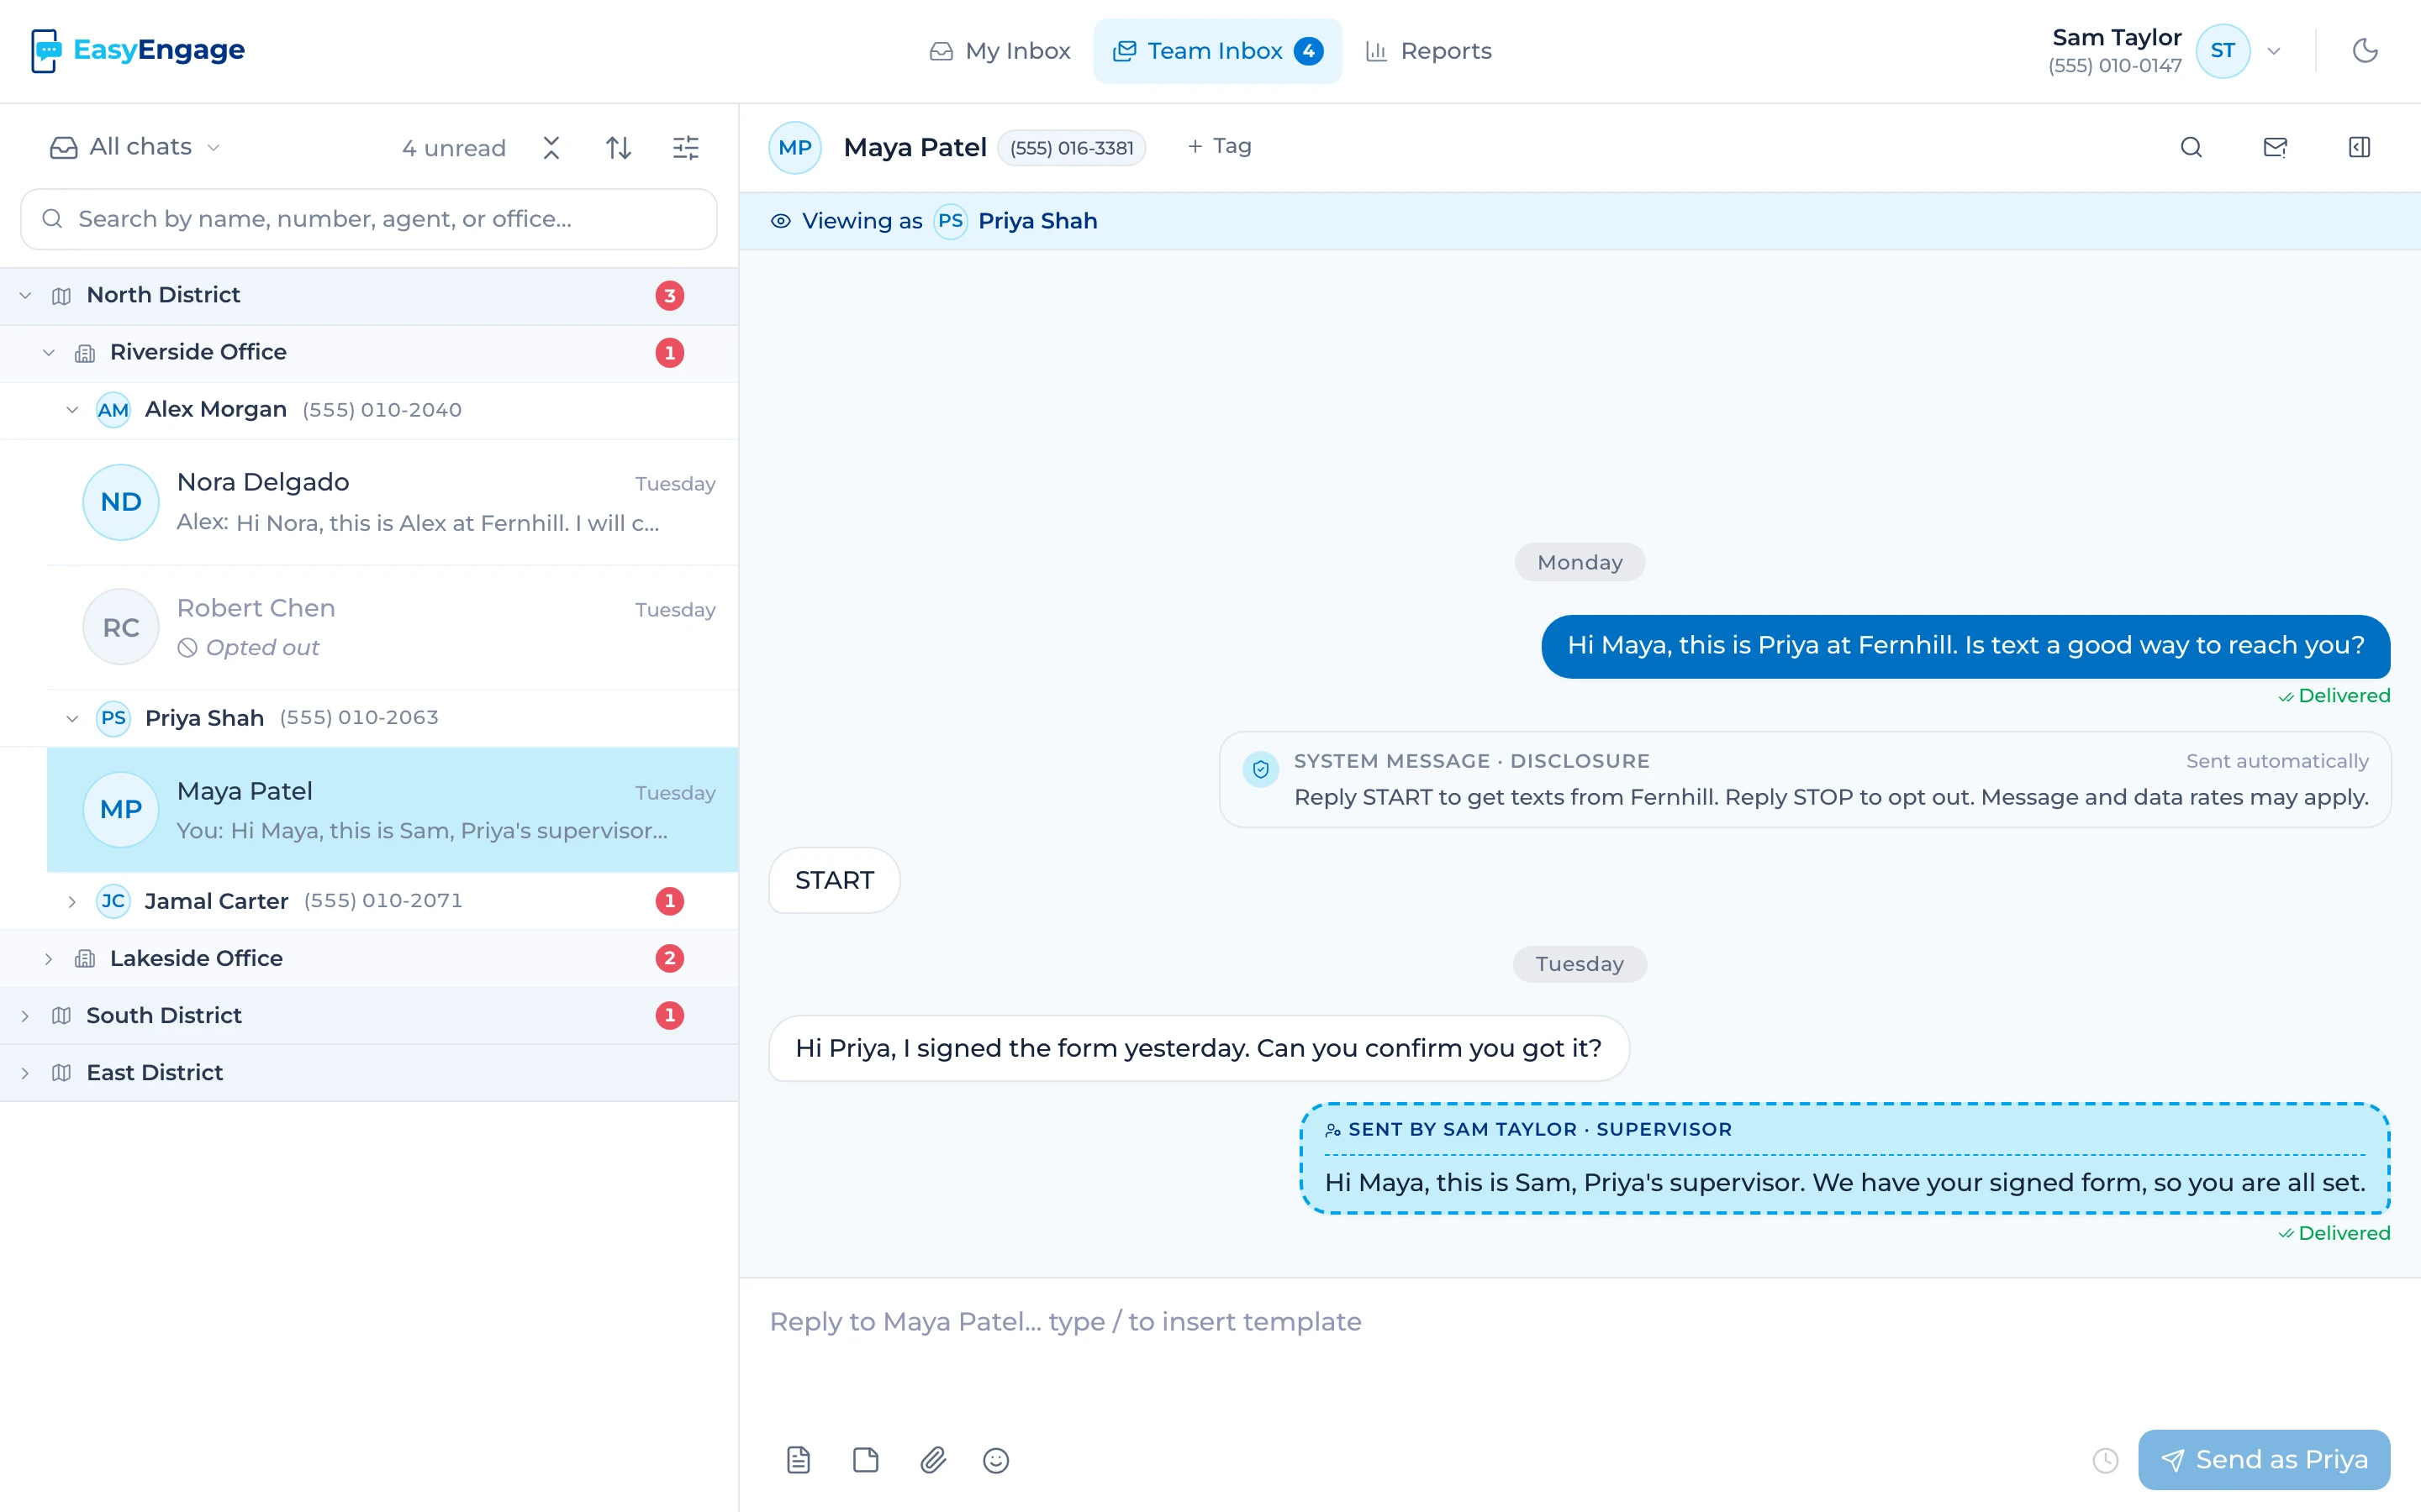
Task: Add a Tag to conversation
Action: pos(1220,146)
